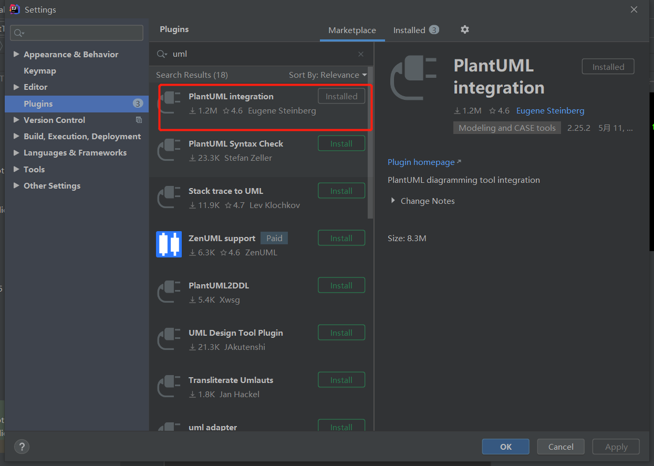
Task: Expand the Languages & Frameworks section
Action: (x=16, y=152)
